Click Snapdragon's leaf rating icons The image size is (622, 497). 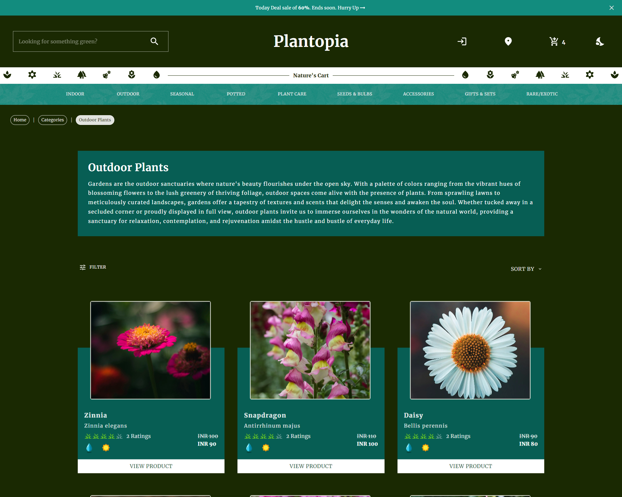coord(263,436)
